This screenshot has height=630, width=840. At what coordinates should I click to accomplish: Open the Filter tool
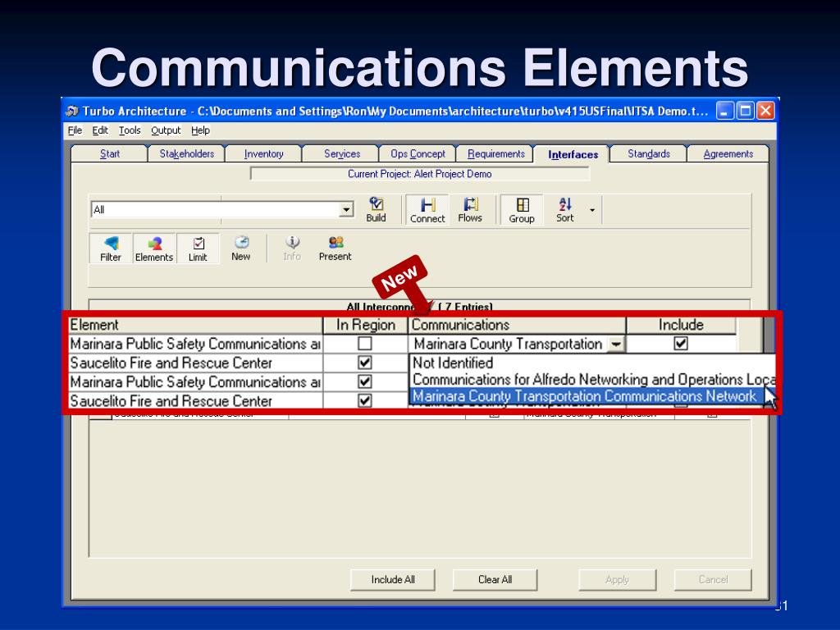111,249
